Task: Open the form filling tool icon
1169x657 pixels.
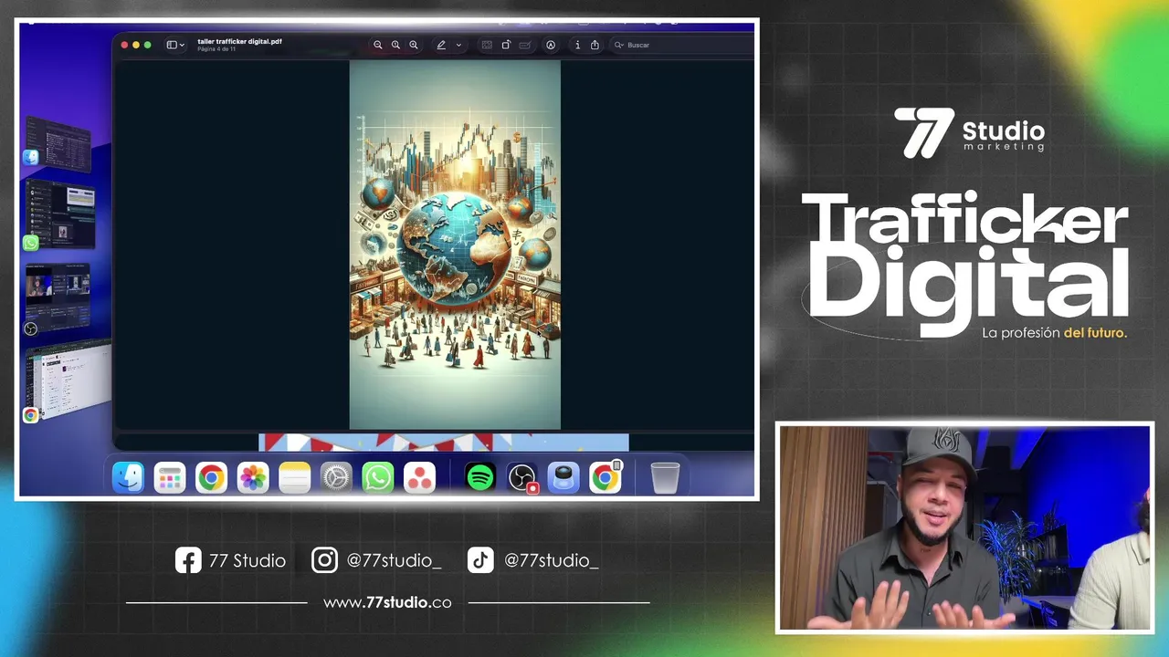Action: 525,45
